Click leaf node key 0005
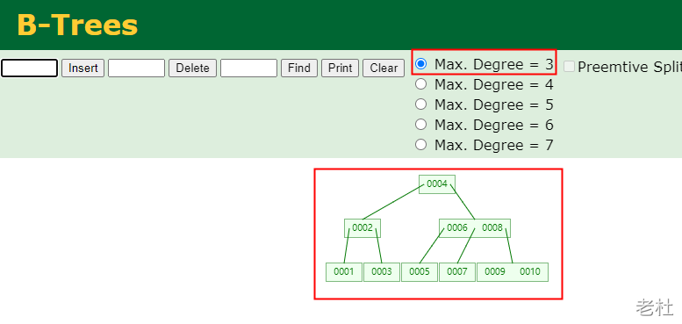Screen dimensions: 682x324 420,272
